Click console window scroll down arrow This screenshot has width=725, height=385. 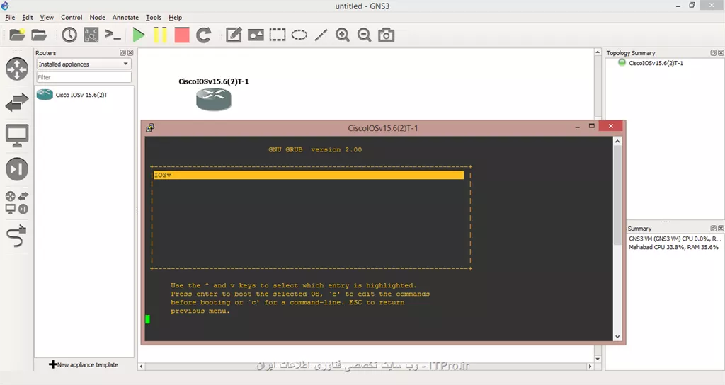click(617, 337)
